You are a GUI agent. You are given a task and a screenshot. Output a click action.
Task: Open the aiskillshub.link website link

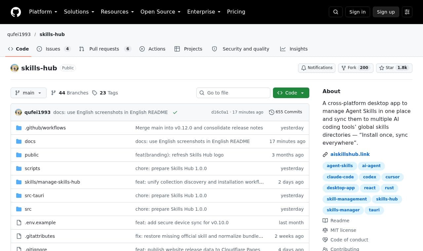pyautogui.click(x=350, y=154)
